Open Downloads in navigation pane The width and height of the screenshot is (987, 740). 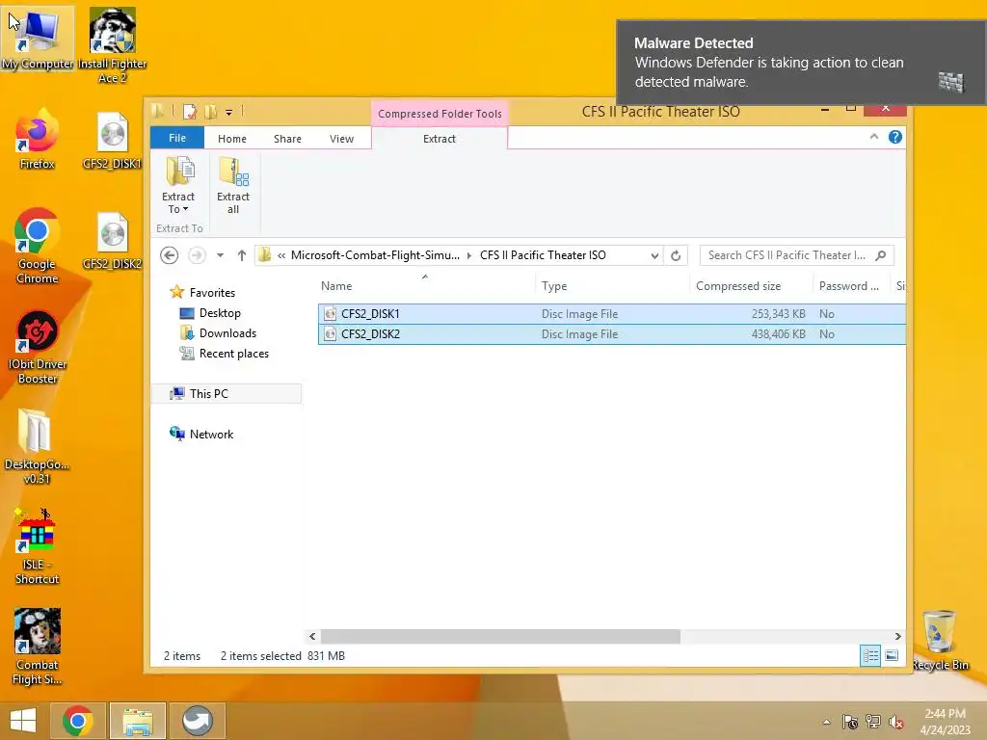pyautogui.click(x=219, y=332)
